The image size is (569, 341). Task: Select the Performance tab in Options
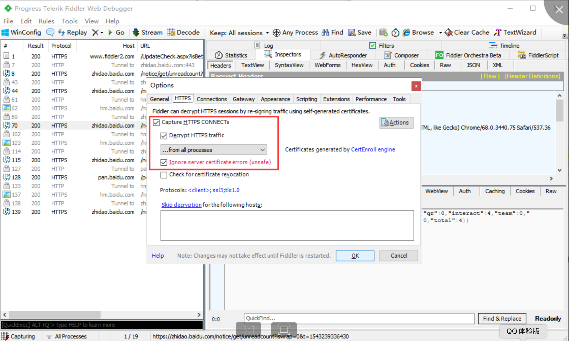pos(371,99)
